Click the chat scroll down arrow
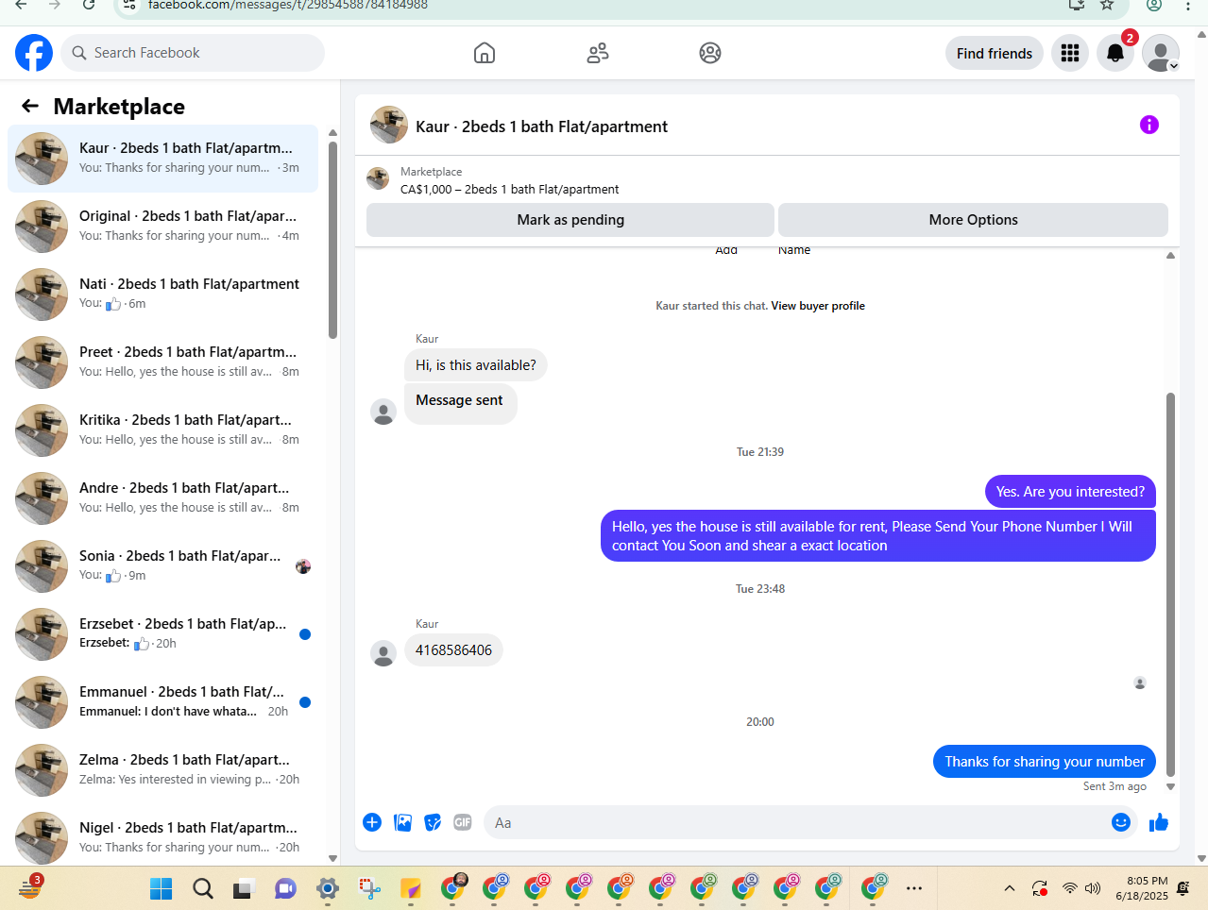1208x910 pixels. click(x=1170, y=786)
